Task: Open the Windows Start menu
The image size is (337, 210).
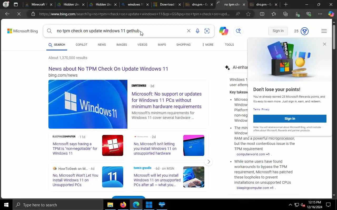Action: tap(6, 205)
